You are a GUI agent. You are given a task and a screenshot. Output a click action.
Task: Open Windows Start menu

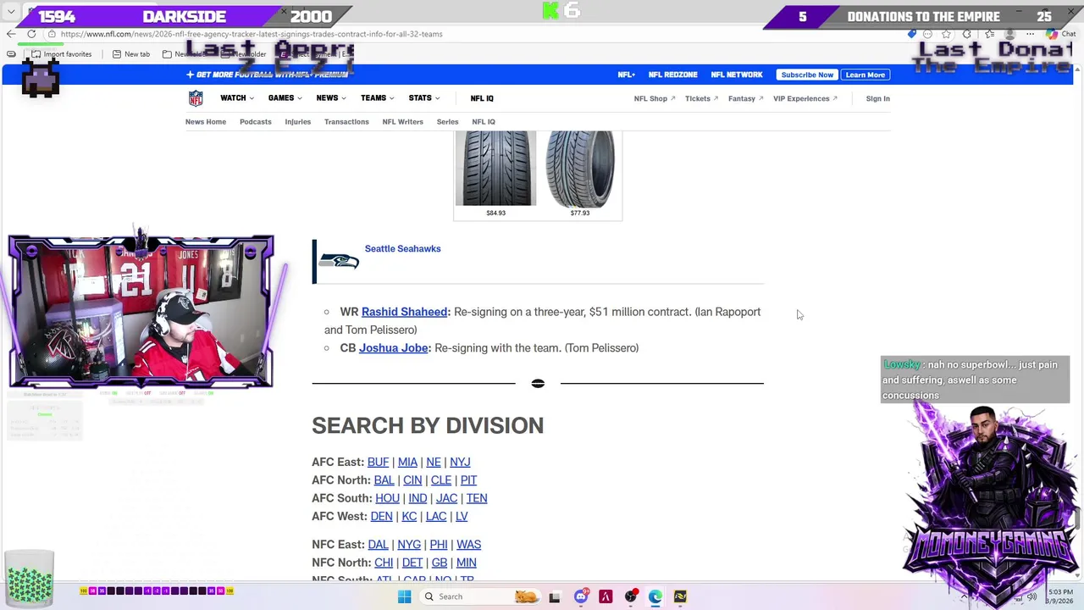[x=404, y=596]
